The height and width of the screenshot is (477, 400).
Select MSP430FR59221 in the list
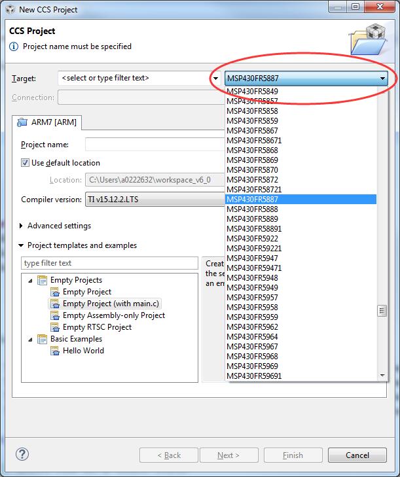[300, 249]
